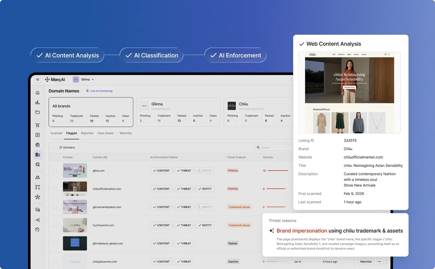435x269 pixels.
Task: Open the three-dot more menu for chiiuplacezone.com
Action: pyautogui.click(x=380, y=262)
